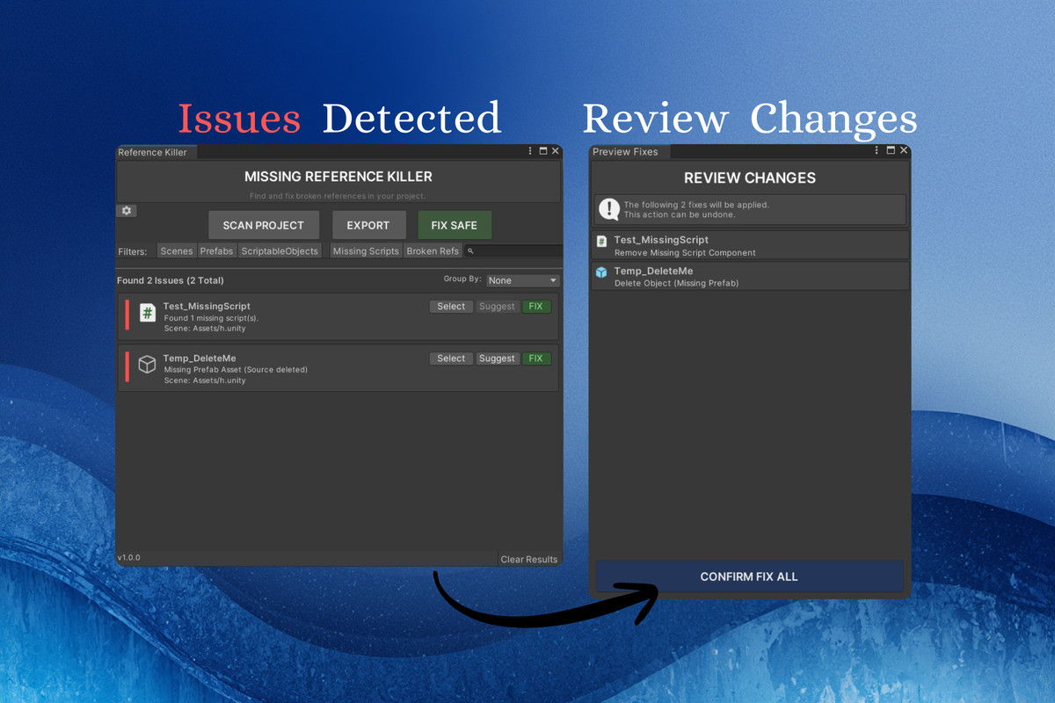Toggle the Scenes filter
The width and height of the screenshot is (1055, 703).
click(177, 251)
